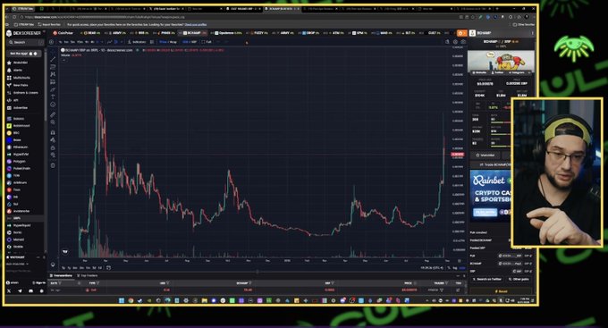Viewport: 608px width, 328px height.
Task: Focus the sidebar Search field
Action: click(25, 42)
